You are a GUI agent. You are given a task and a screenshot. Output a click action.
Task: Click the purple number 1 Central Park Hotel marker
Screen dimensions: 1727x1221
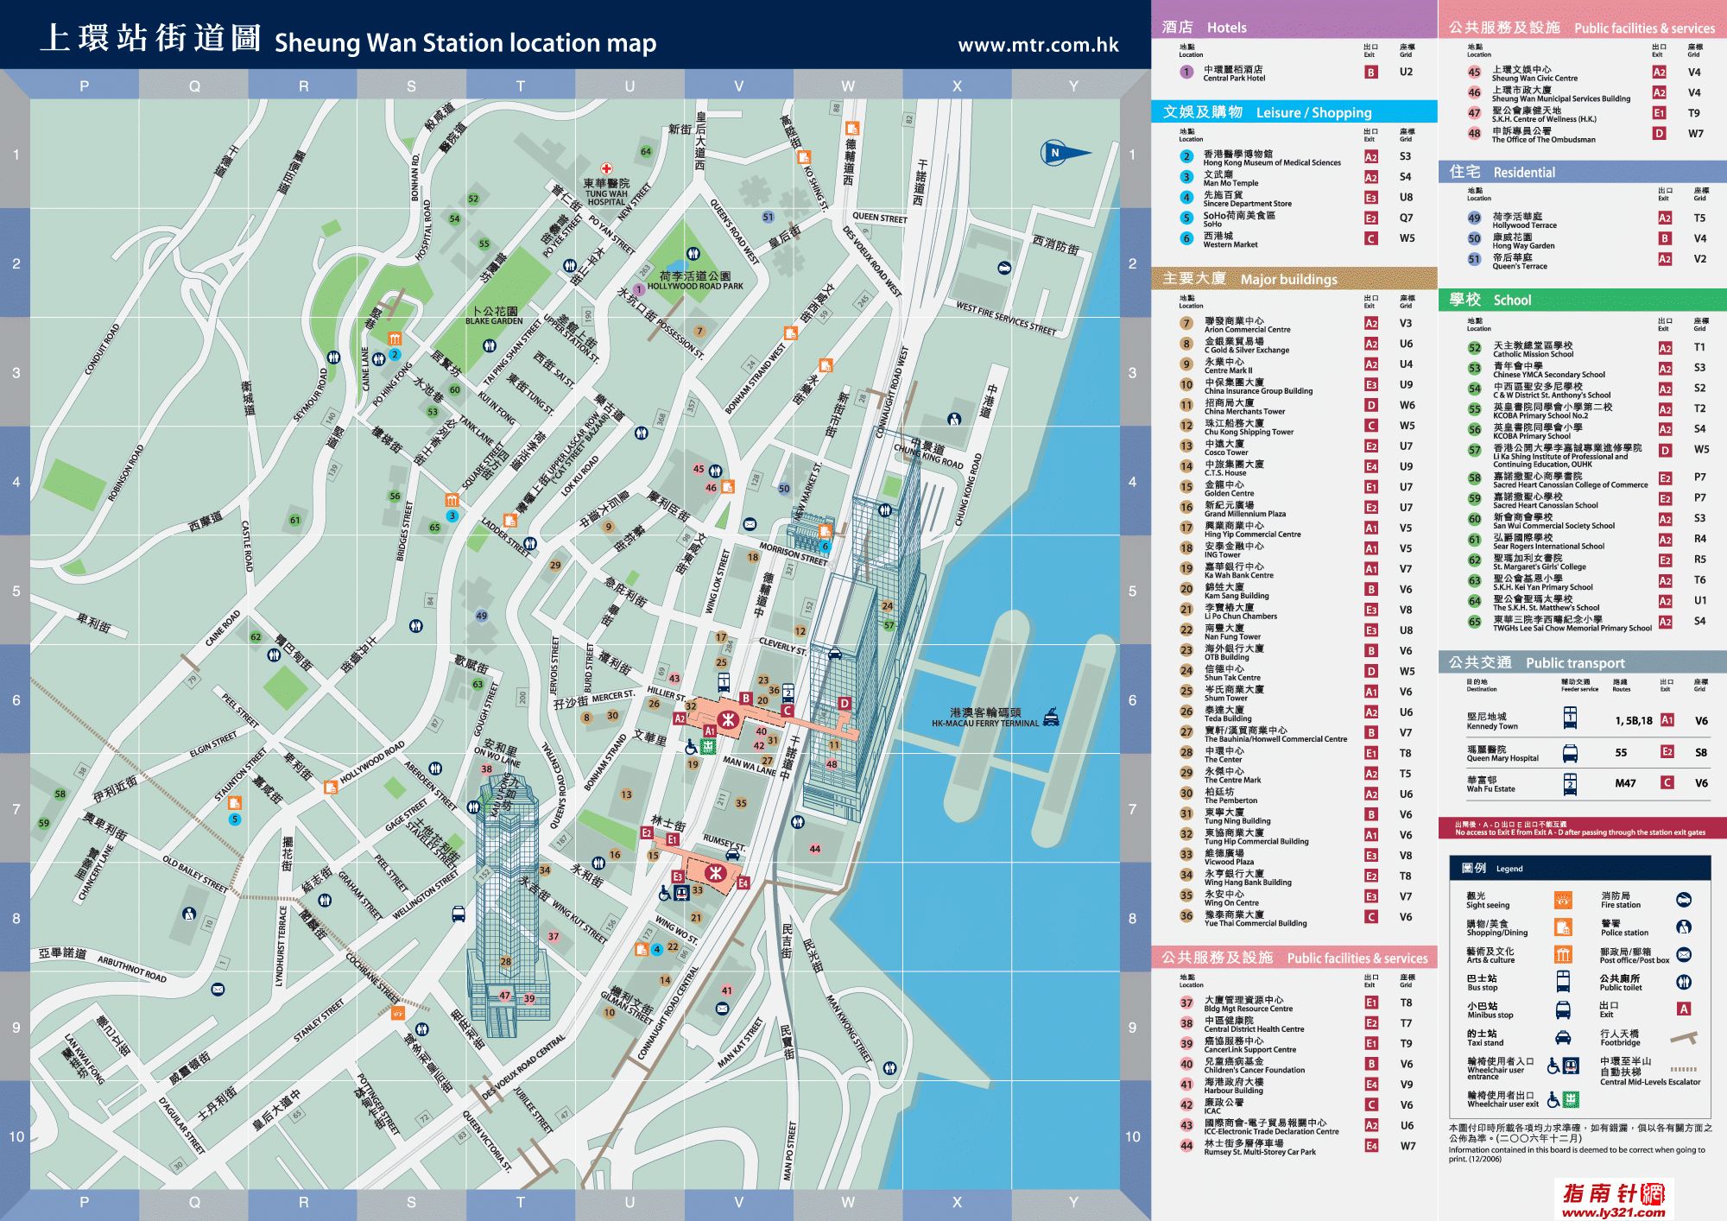coord(1186,73)
